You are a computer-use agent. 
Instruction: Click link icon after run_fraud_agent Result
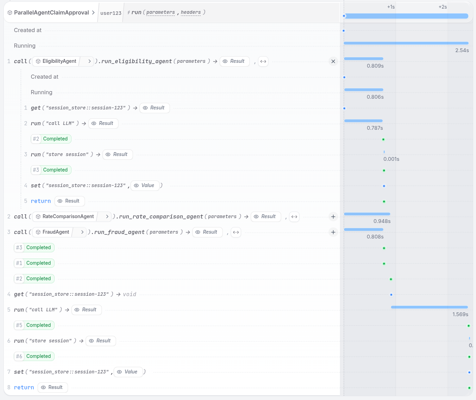point(236,232)
